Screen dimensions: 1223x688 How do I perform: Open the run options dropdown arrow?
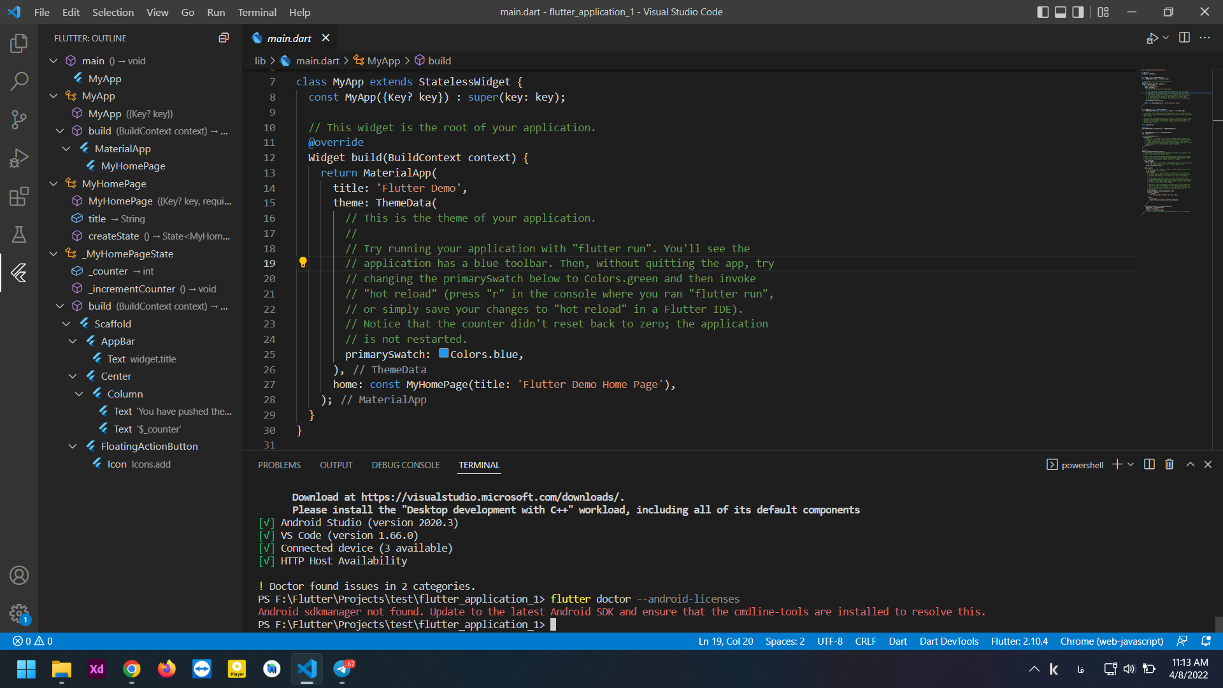[1166, 38]
